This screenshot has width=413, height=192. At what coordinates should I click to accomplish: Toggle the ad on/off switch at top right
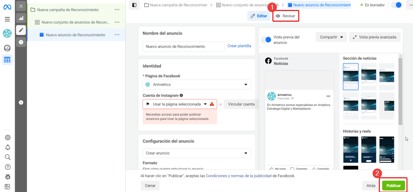pos(397,5)
